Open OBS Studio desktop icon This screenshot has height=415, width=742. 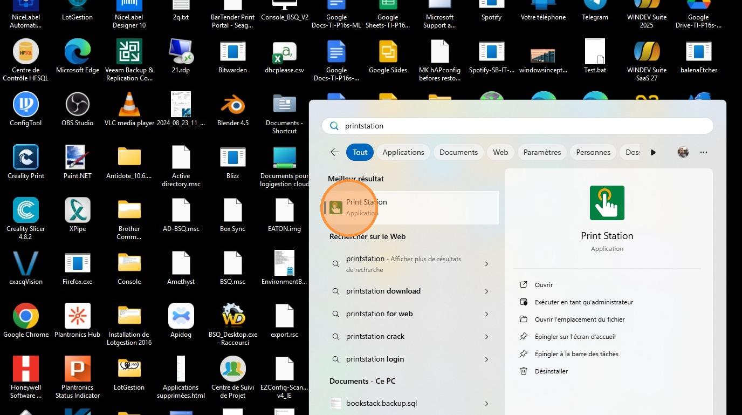[x=77, y=110]
